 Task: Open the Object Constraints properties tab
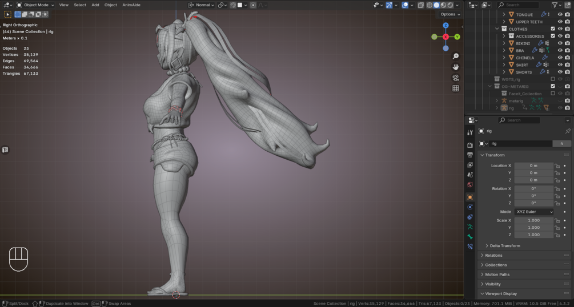click(x=470, y=217)
